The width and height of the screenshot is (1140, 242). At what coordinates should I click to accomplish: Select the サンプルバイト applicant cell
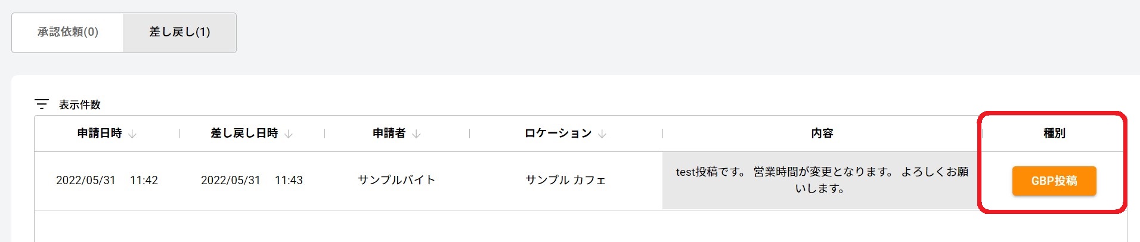tap(396, 180)
